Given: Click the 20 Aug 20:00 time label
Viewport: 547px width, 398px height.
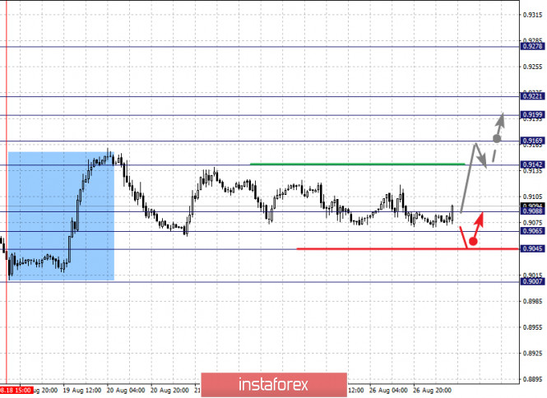Looking at the screenshot, I should [x=169, y=391].
